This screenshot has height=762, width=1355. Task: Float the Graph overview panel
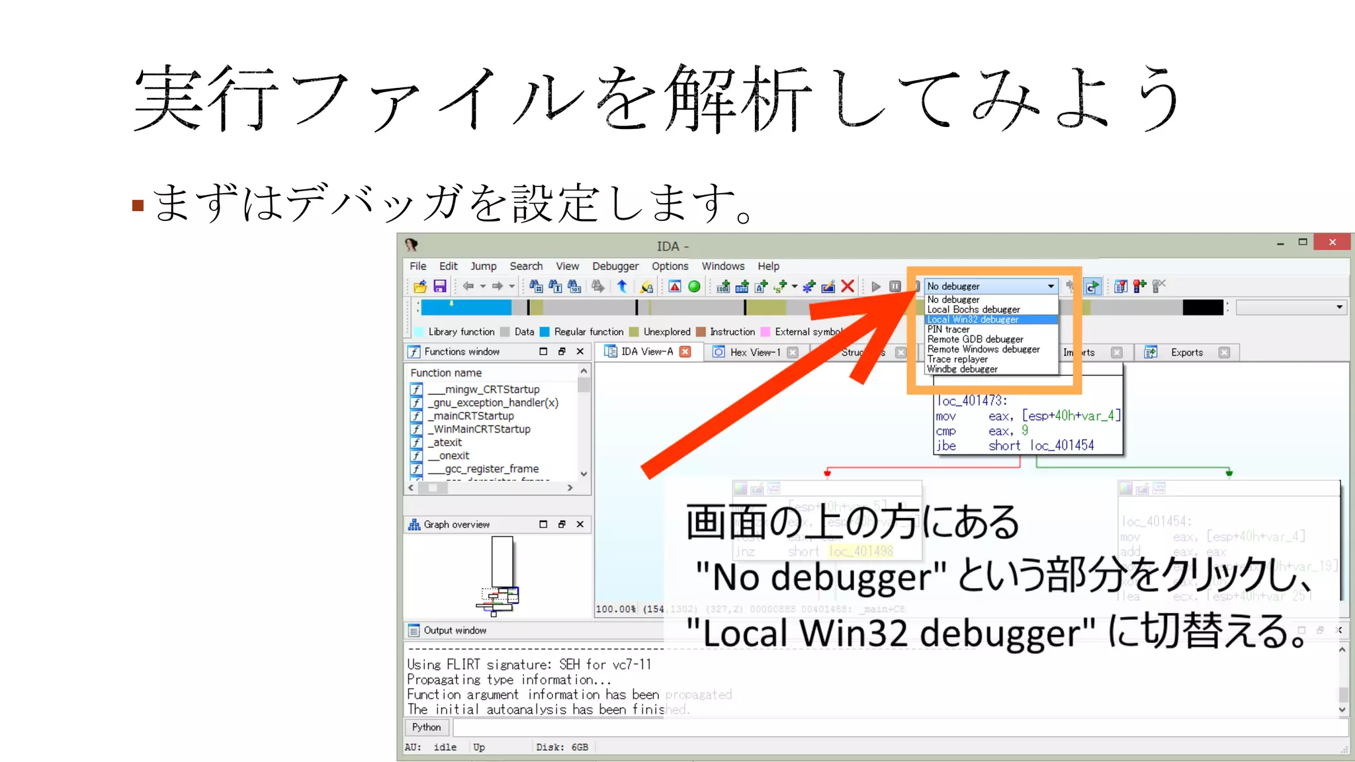(562, 525)
